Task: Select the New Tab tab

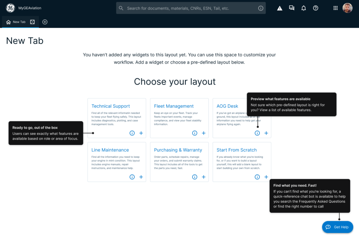Action: click(x=16, y=22)
